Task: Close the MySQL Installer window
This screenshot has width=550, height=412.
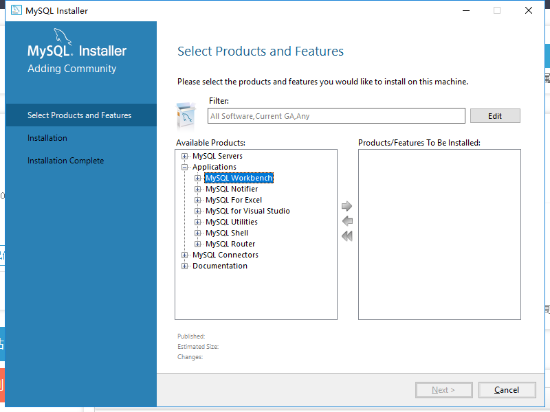Action: click(529, 10)
